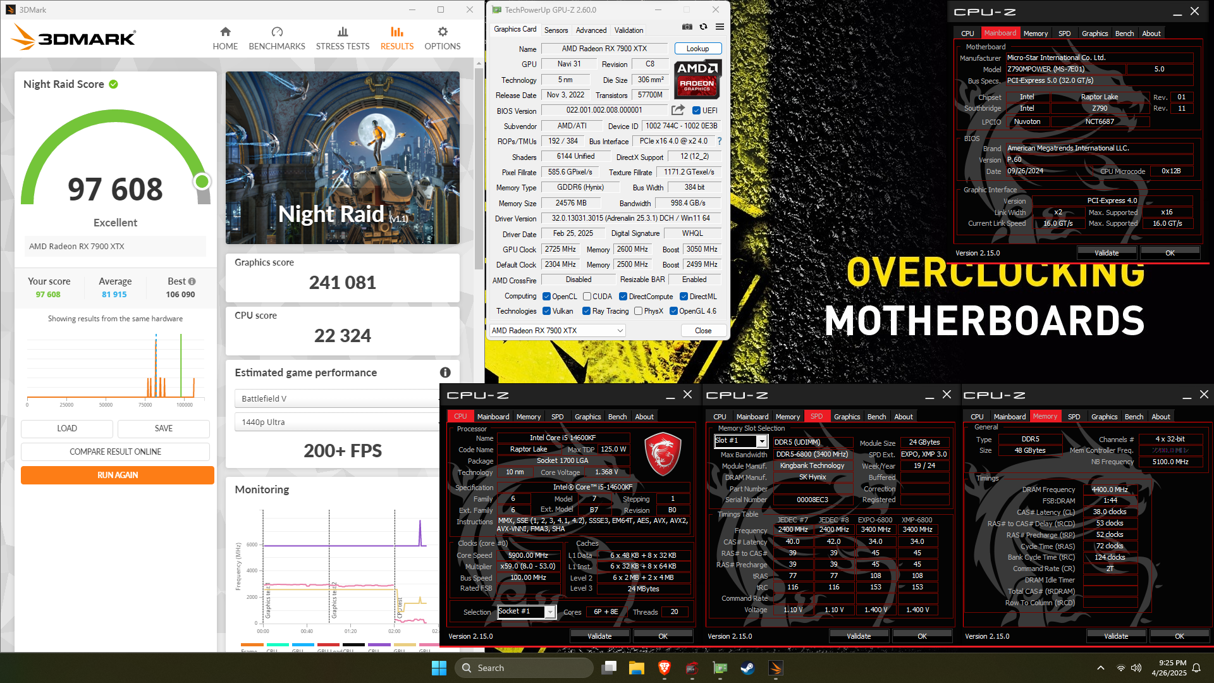The height and width of the screenshot is (683, 1214).
Task: Open 3DMark RESULTS section
Action: tap(397, 39)
